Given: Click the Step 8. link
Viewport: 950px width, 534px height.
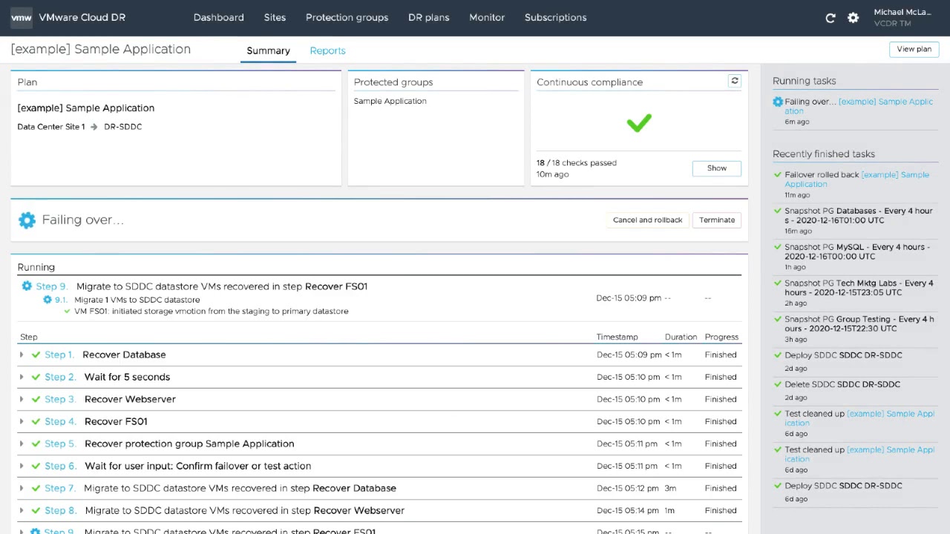Looking at the screenshot, I should tap(61, 510).
